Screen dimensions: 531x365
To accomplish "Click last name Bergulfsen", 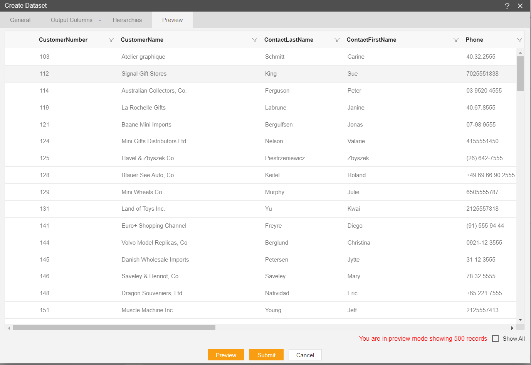I will 279,125.
